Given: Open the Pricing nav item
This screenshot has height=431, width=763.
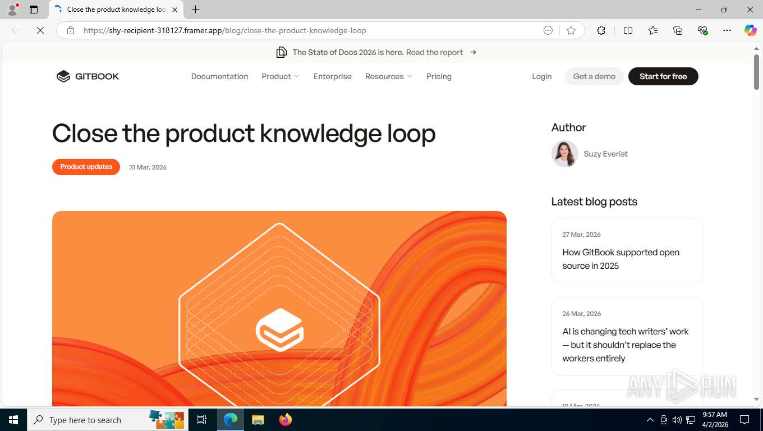Looking at the screenshot, I should (439, 76).
